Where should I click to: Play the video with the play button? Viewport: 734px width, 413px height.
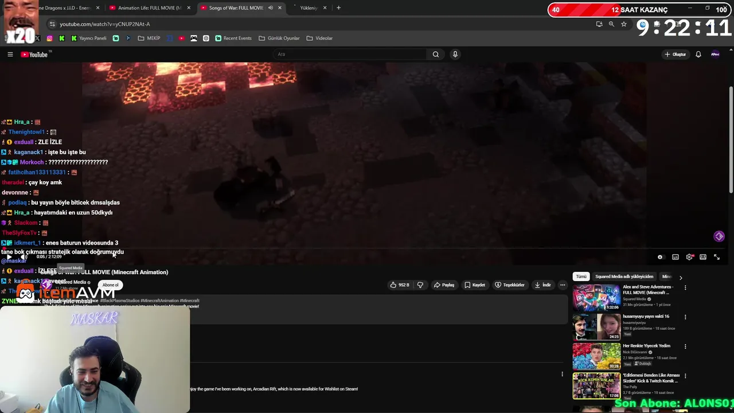[9, 256]
